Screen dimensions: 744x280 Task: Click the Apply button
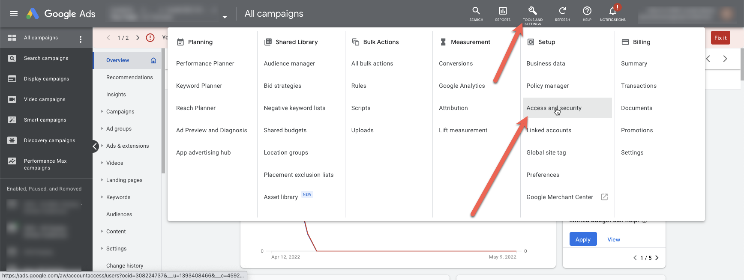point(583,239)
